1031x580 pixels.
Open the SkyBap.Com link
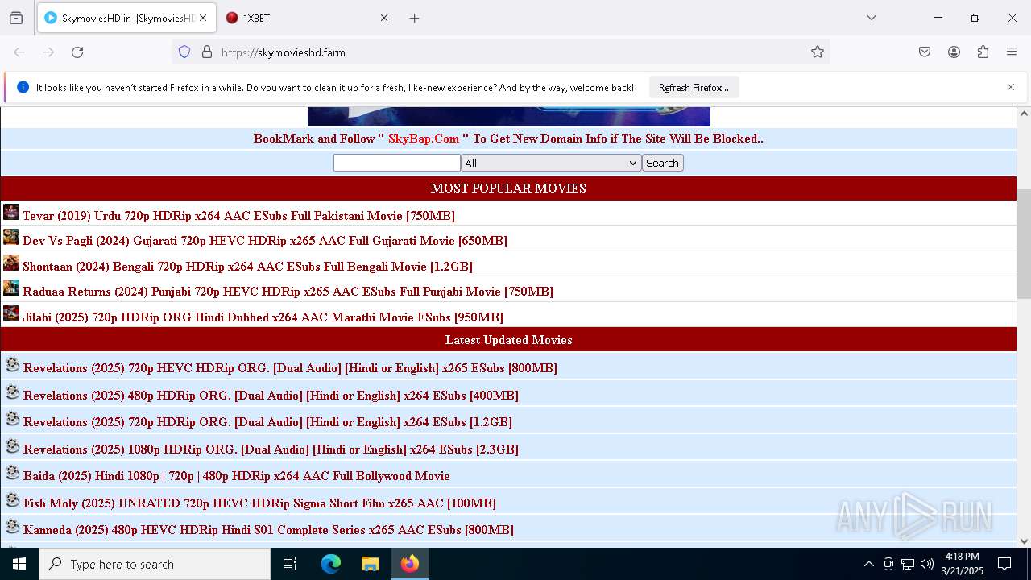[x=424, y=139]
